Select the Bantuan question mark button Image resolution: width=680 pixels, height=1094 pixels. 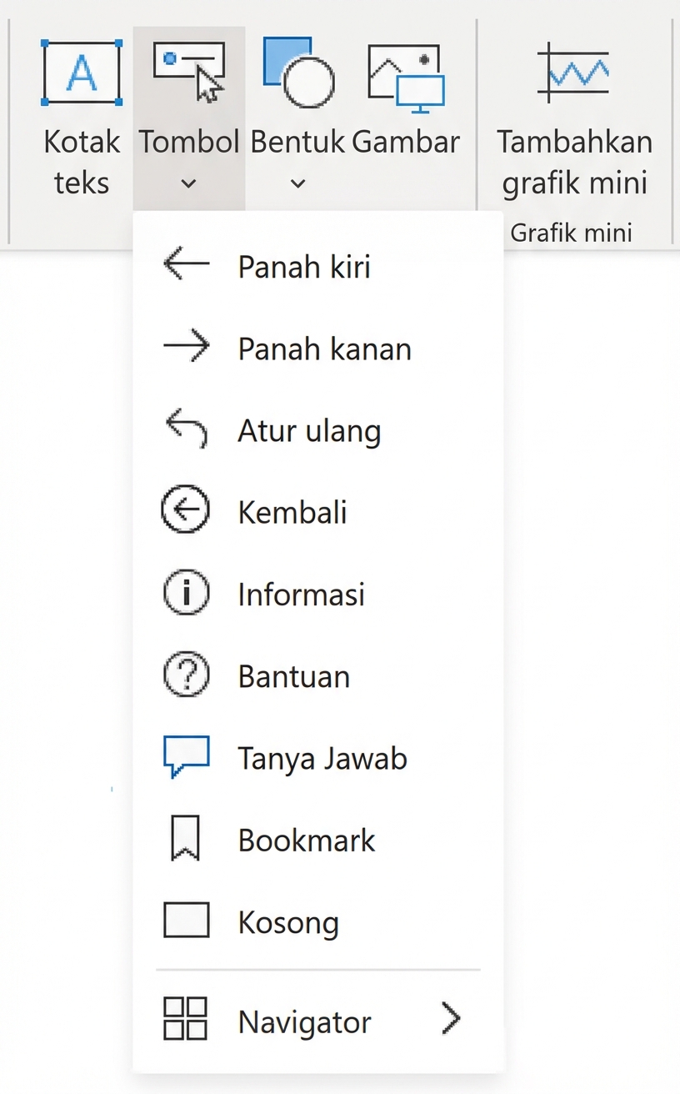point(293,675)
